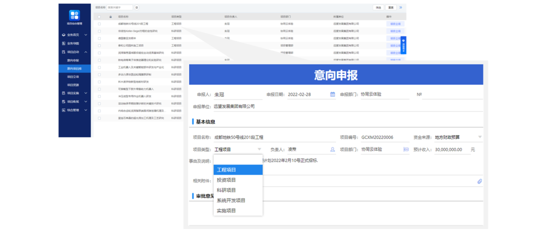Click the lock icon in the table header
Viewport: 545px width, 239px height.
pyautogui.click(x=111, y=17)
